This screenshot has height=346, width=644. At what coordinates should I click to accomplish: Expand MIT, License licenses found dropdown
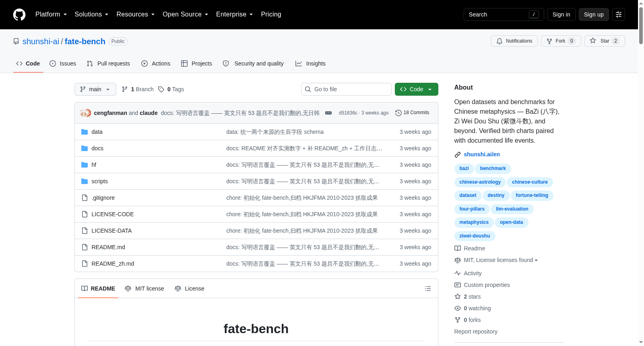point(501,260)
